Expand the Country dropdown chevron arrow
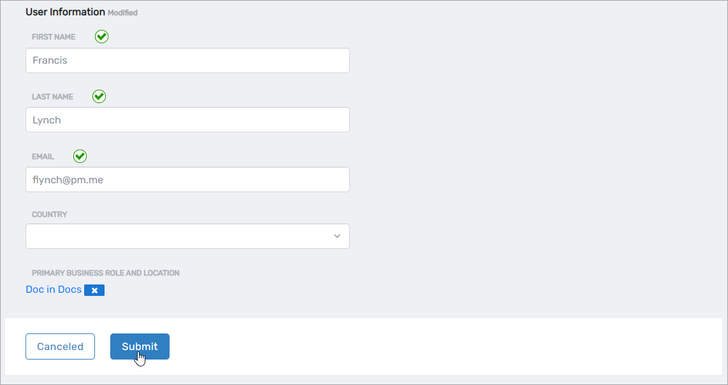 337,236
